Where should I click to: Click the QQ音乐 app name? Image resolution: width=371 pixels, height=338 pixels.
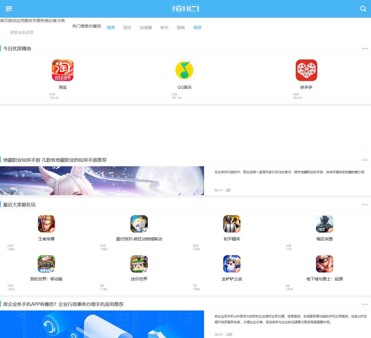point(185,87)
